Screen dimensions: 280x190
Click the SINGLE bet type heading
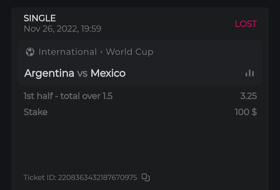click(x=40, y=18)
